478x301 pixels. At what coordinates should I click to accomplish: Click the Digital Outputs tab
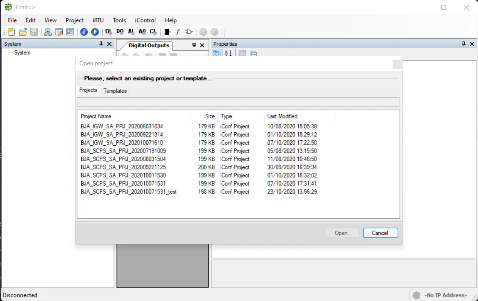149,45
